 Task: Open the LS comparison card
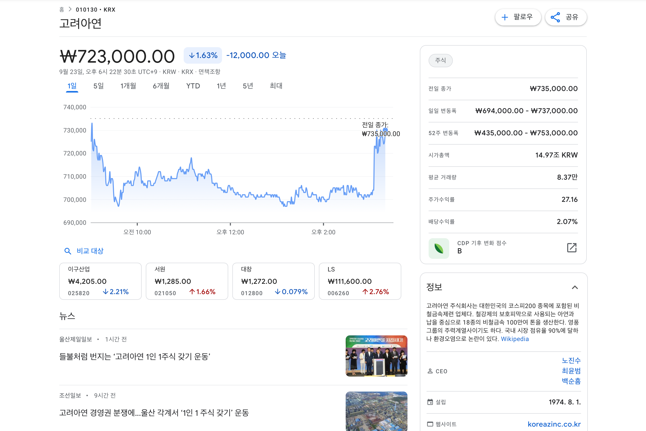pyautogui.click(x=360, y=281)
